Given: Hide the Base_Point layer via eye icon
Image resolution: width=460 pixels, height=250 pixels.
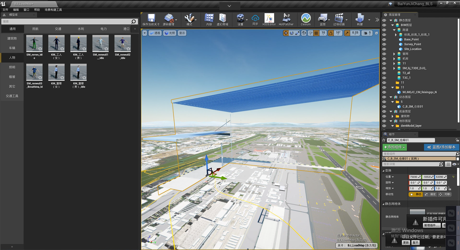Looking at the screenshot, I should tap(384, 39).
